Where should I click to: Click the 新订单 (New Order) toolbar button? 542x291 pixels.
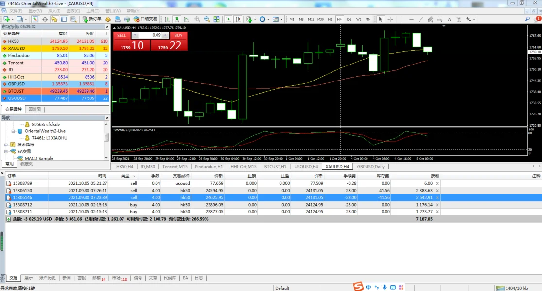pos(92,19)
